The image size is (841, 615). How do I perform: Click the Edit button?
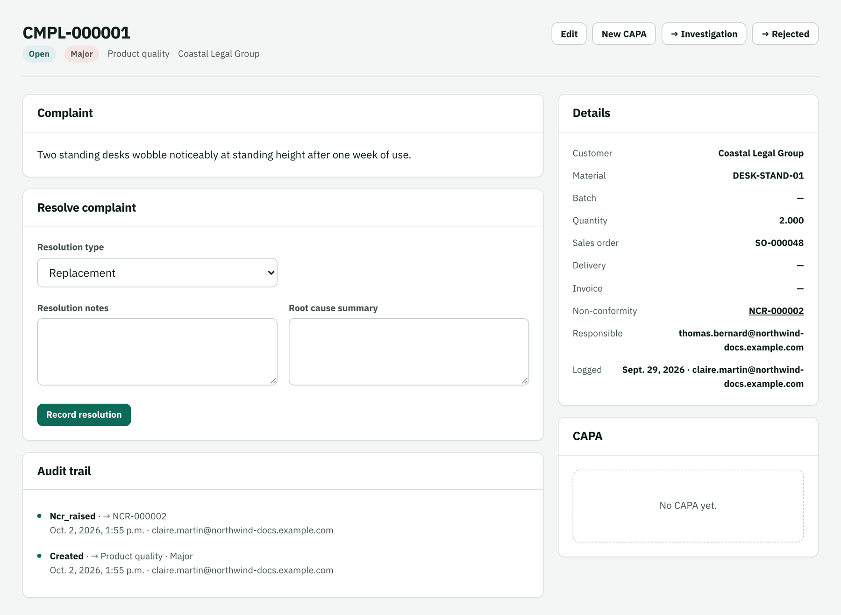coord(569,34)
